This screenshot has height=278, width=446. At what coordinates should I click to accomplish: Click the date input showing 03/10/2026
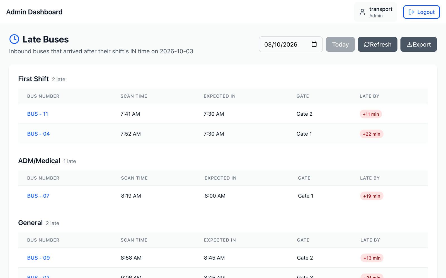click(290, 44)
